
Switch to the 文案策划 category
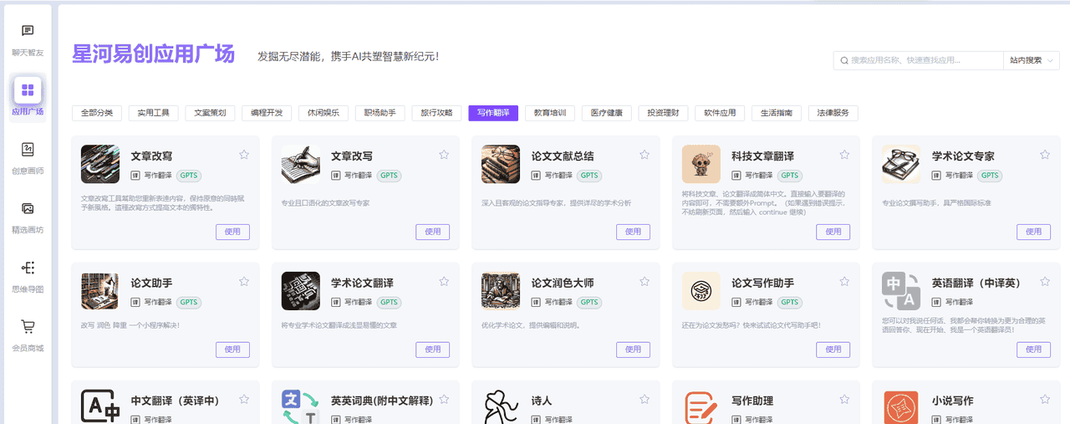[211, 113]
